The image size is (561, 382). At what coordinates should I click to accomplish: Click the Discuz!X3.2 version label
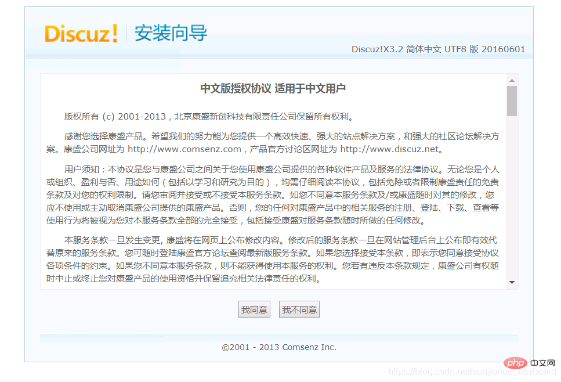tap(378, 49)
